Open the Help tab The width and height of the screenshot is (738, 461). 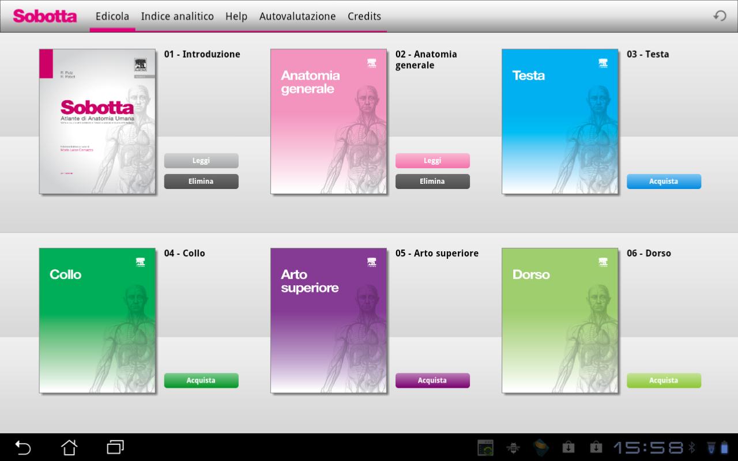(236, 16)
